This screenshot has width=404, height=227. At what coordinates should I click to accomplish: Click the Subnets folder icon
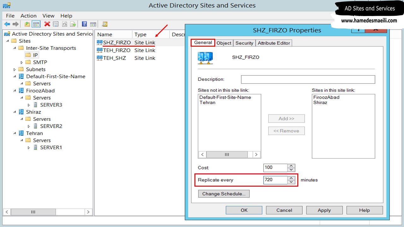[x=21, y=69]
